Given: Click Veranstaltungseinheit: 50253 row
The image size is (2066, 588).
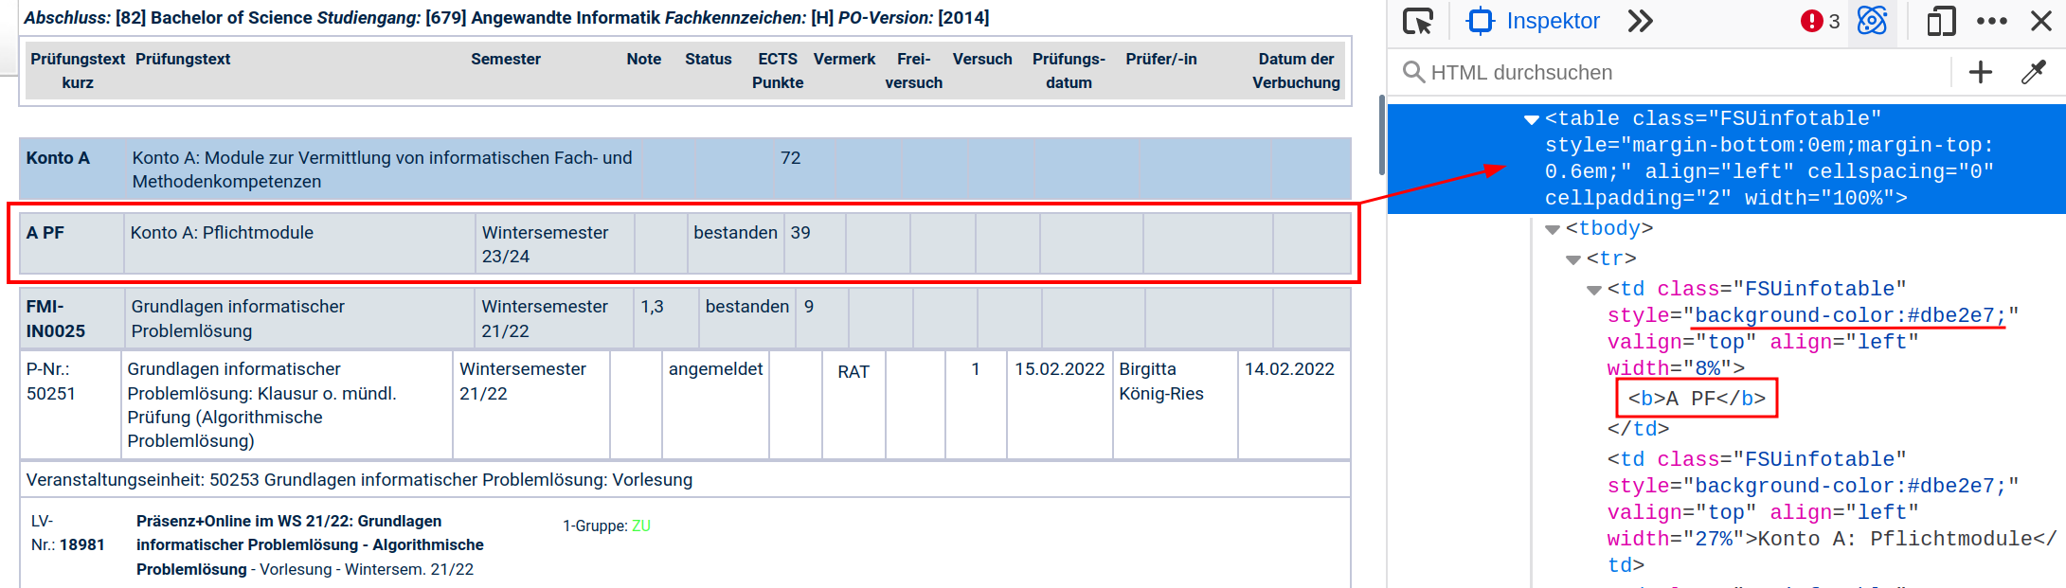Looking at the screenshot, I should pos(685,479).
